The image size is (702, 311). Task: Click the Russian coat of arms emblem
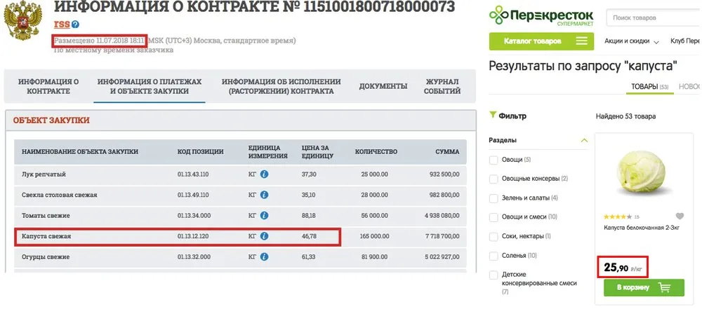tap(22, 20)
